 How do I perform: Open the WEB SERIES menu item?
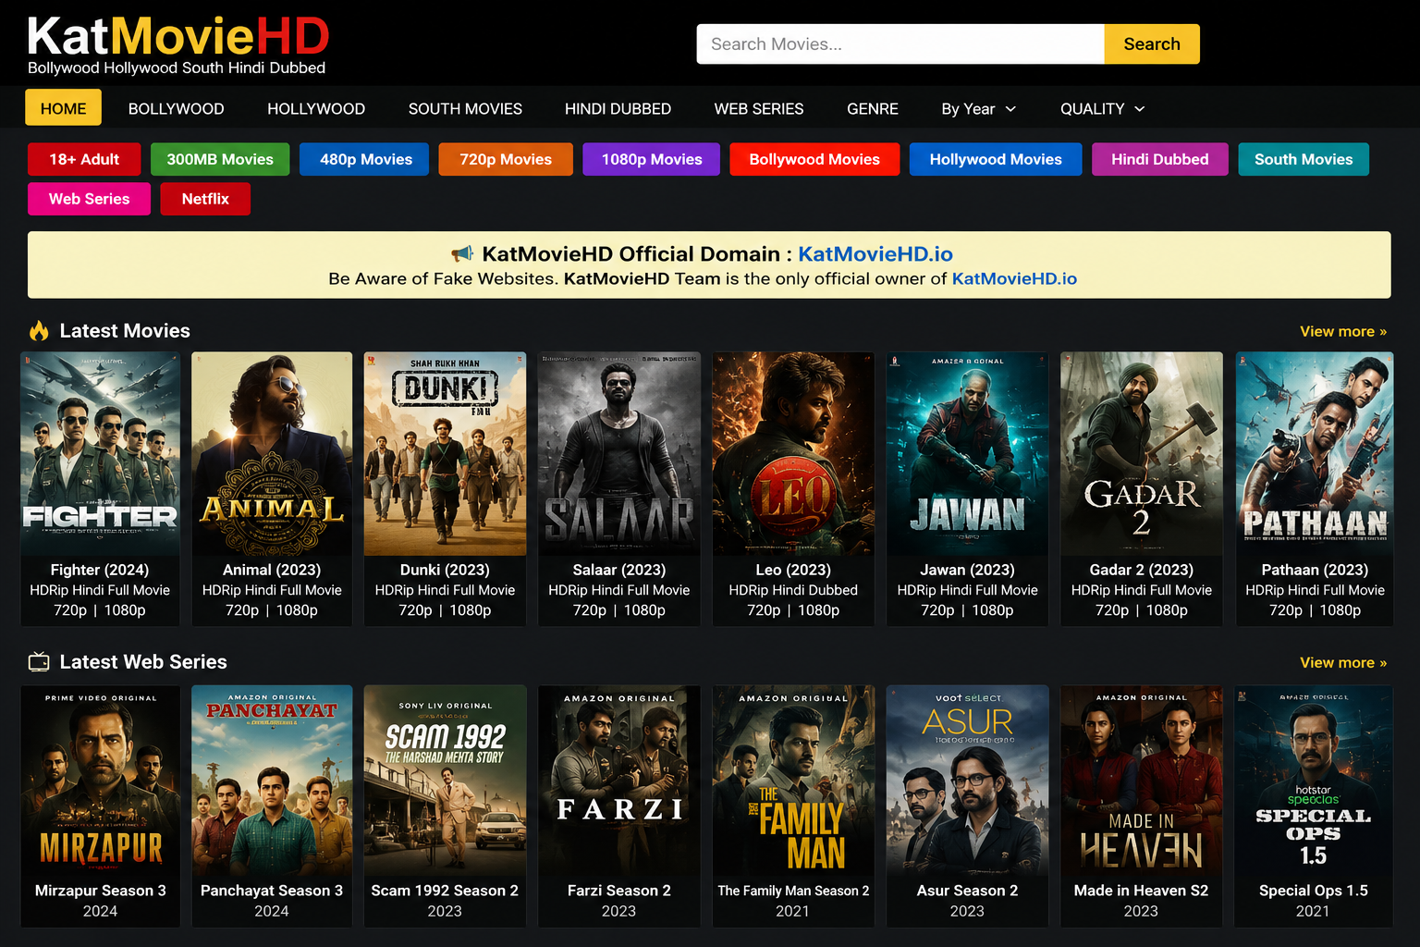tap(759, 108)
